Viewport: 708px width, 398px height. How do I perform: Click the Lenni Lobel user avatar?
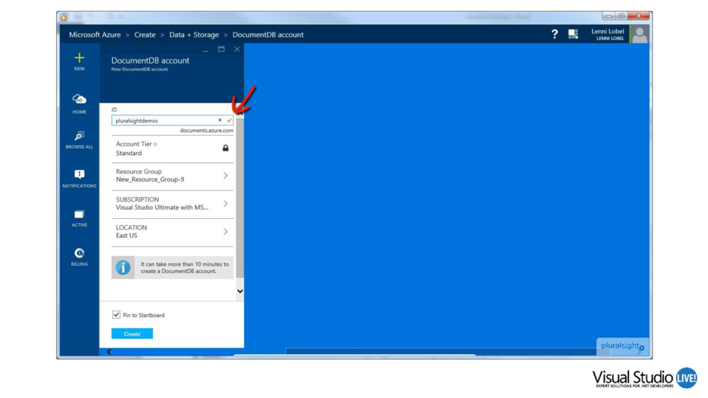pos(640,35)
